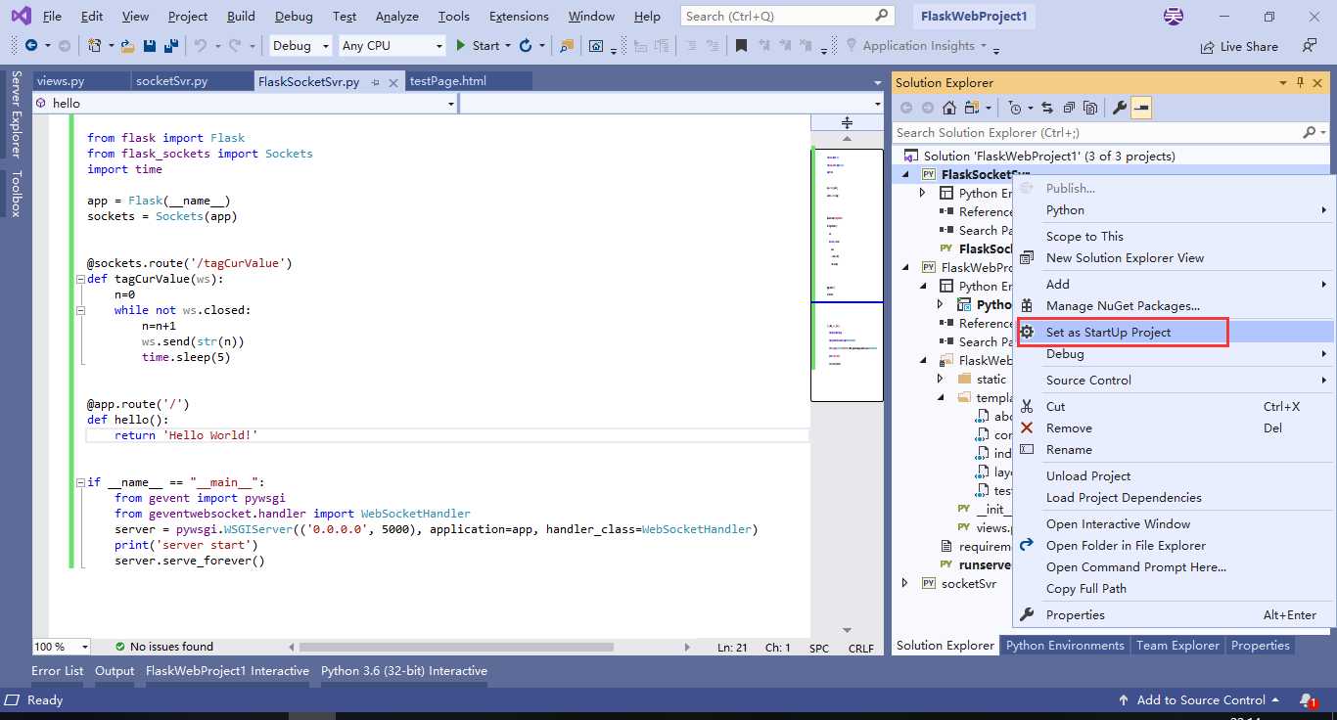Click the New Project toolbar icon
This screenshot has height=720, width=1337.
(94, 45)
